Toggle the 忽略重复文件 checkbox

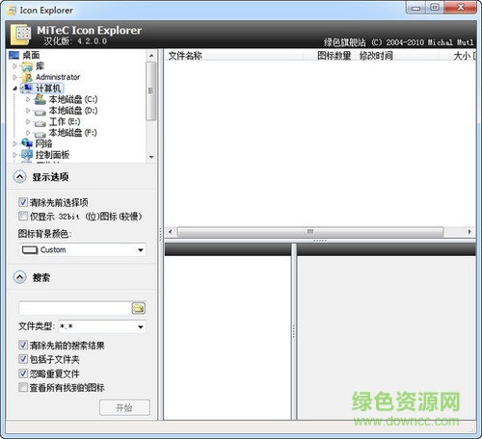pos(23,374)
